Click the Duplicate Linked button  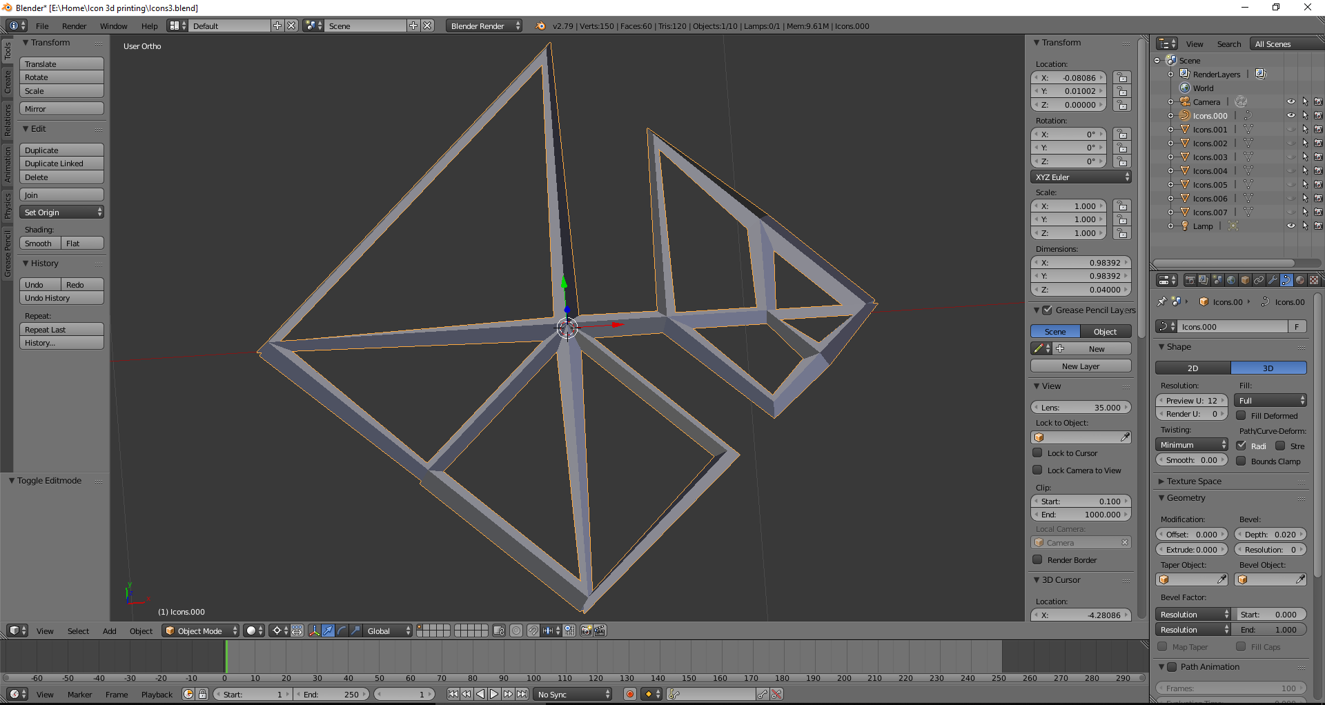tap(61, 163)
